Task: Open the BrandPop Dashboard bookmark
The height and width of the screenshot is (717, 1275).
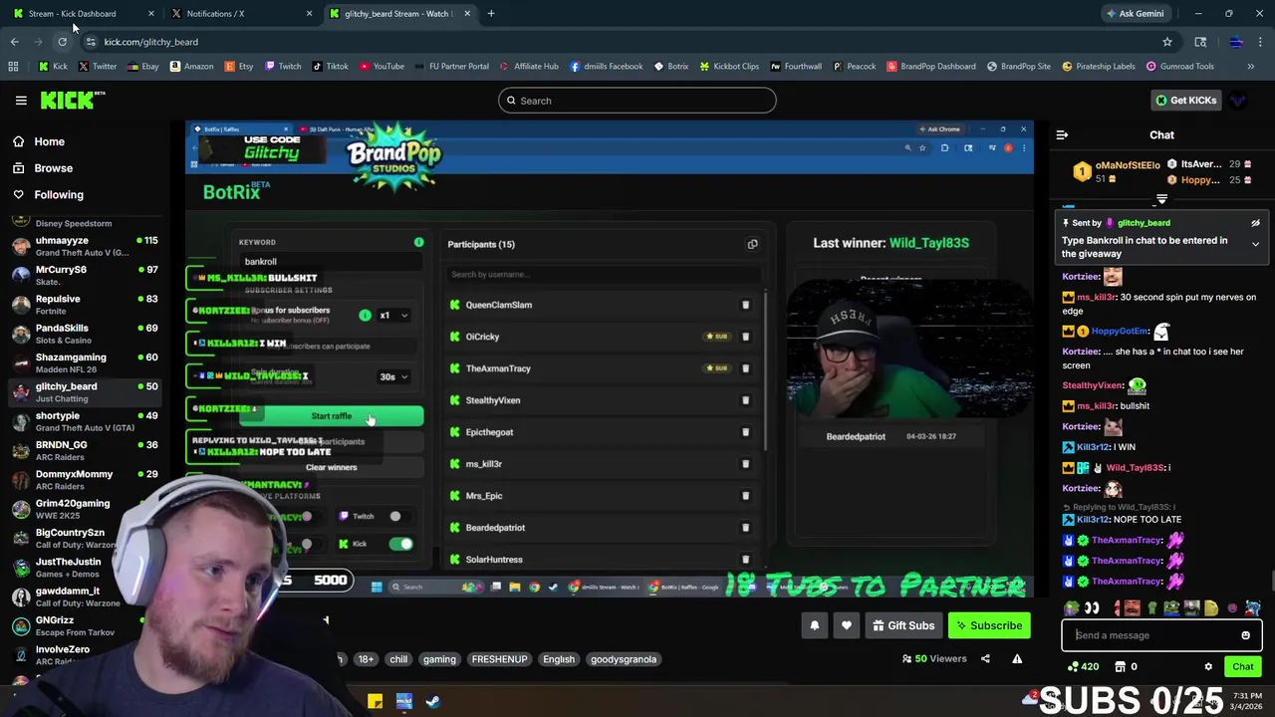Action: (929, 66)
